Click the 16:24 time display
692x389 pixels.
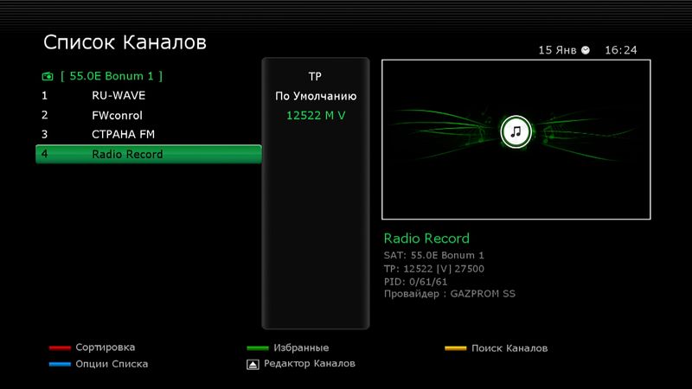620,50
